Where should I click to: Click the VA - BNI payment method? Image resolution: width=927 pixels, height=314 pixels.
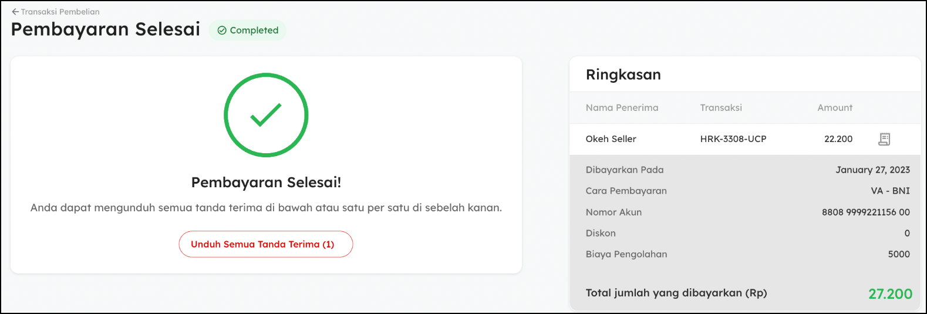pos(890,191)
